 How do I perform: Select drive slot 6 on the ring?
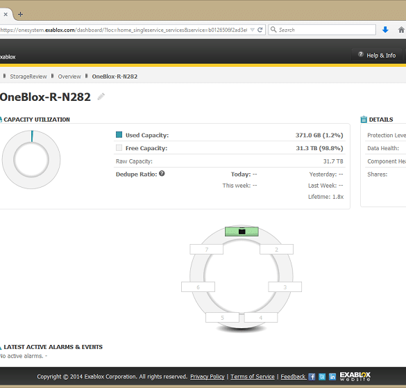(x=198, y=287)
